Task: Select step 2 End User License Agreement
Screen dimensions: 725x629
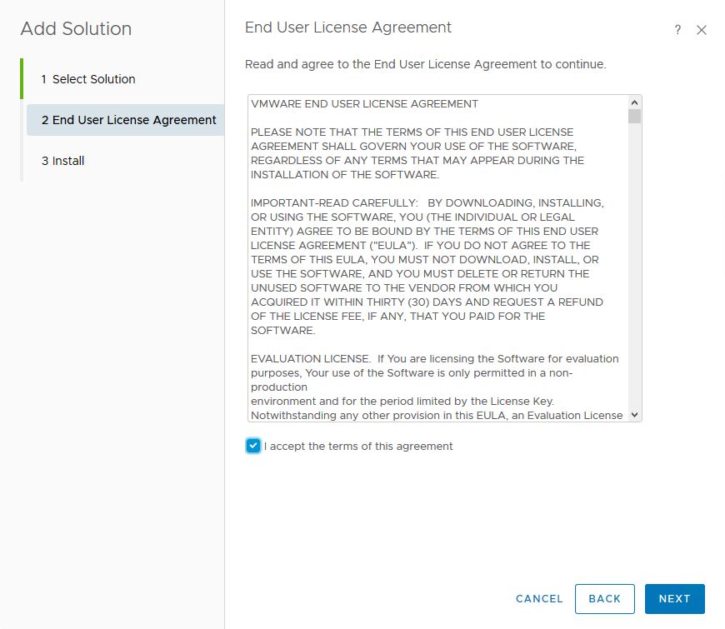Action: (129, 120)
